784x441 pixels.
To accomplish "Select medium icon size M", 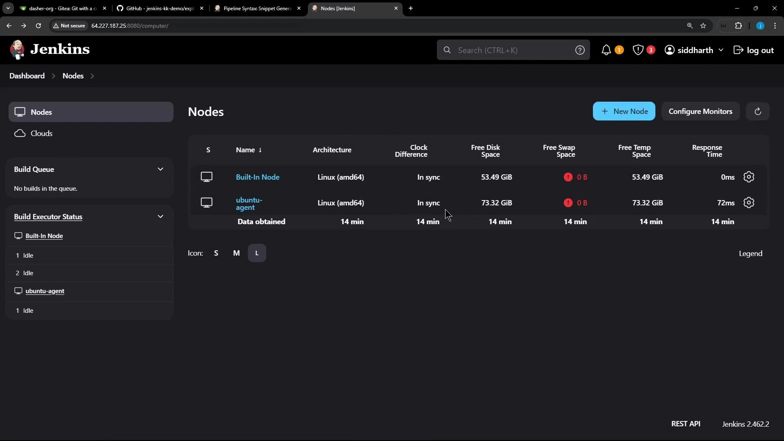I will [237, 253].
